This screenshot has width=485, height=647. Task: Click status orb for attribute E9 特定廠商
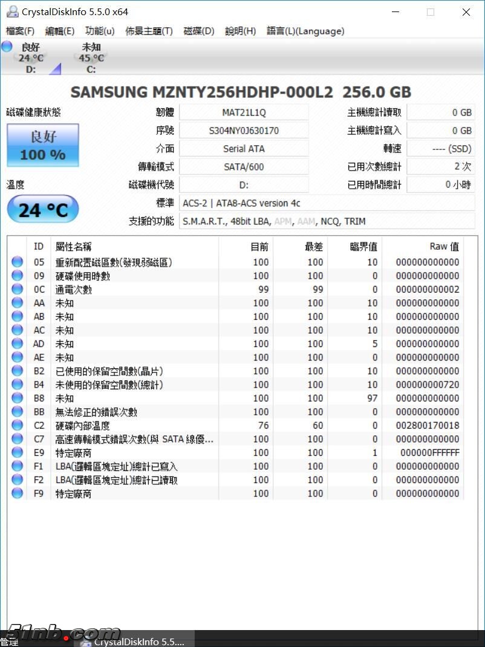17,453
